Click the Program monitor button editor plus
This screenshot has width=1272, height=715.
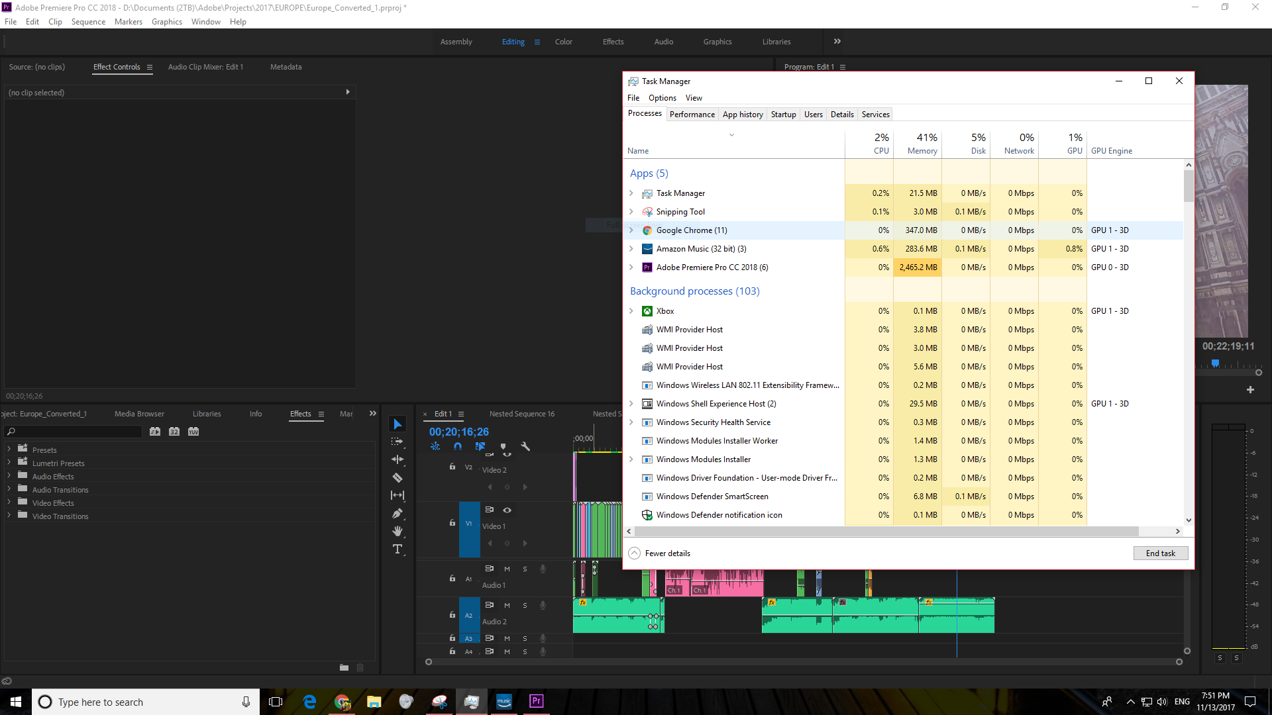click(1250, 389)
